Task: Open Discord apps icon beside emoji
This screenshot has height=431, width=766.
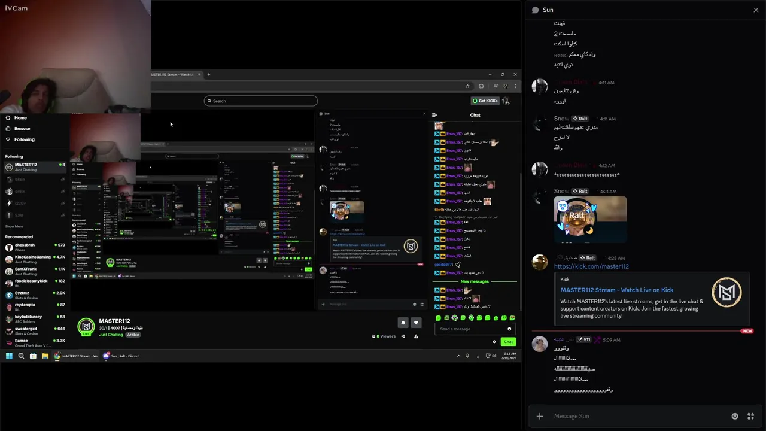Action: tap(750, 416)
